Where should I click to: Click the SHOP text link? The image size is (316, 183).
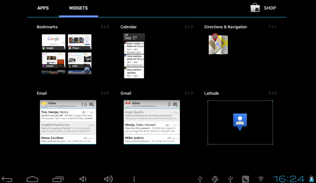[x=270, y=8]
